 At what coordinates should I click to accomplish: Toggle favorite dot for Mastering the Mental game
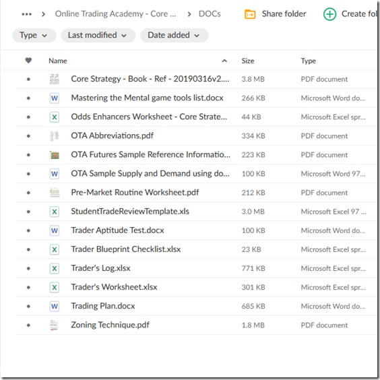(28, 98)
